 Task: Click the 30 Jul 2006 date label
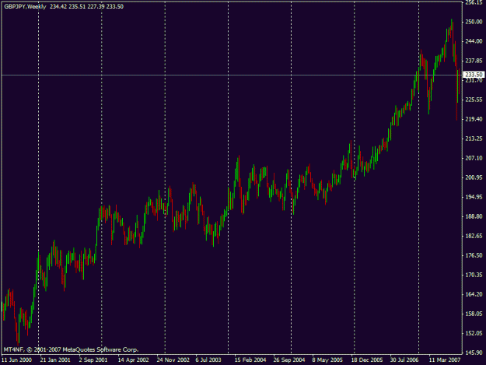pos(404,360)
